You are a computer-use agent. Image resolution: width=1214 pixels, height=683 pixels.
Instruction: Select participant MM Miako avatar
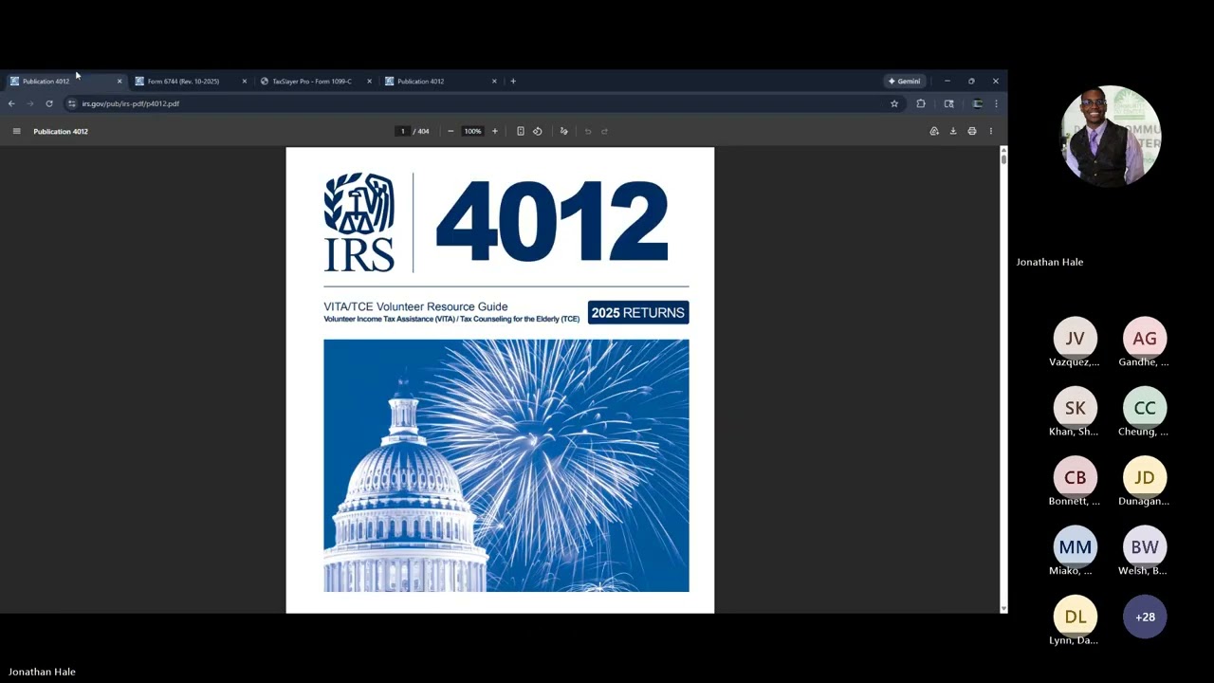pyautogui.click(x=1076, y=547)
